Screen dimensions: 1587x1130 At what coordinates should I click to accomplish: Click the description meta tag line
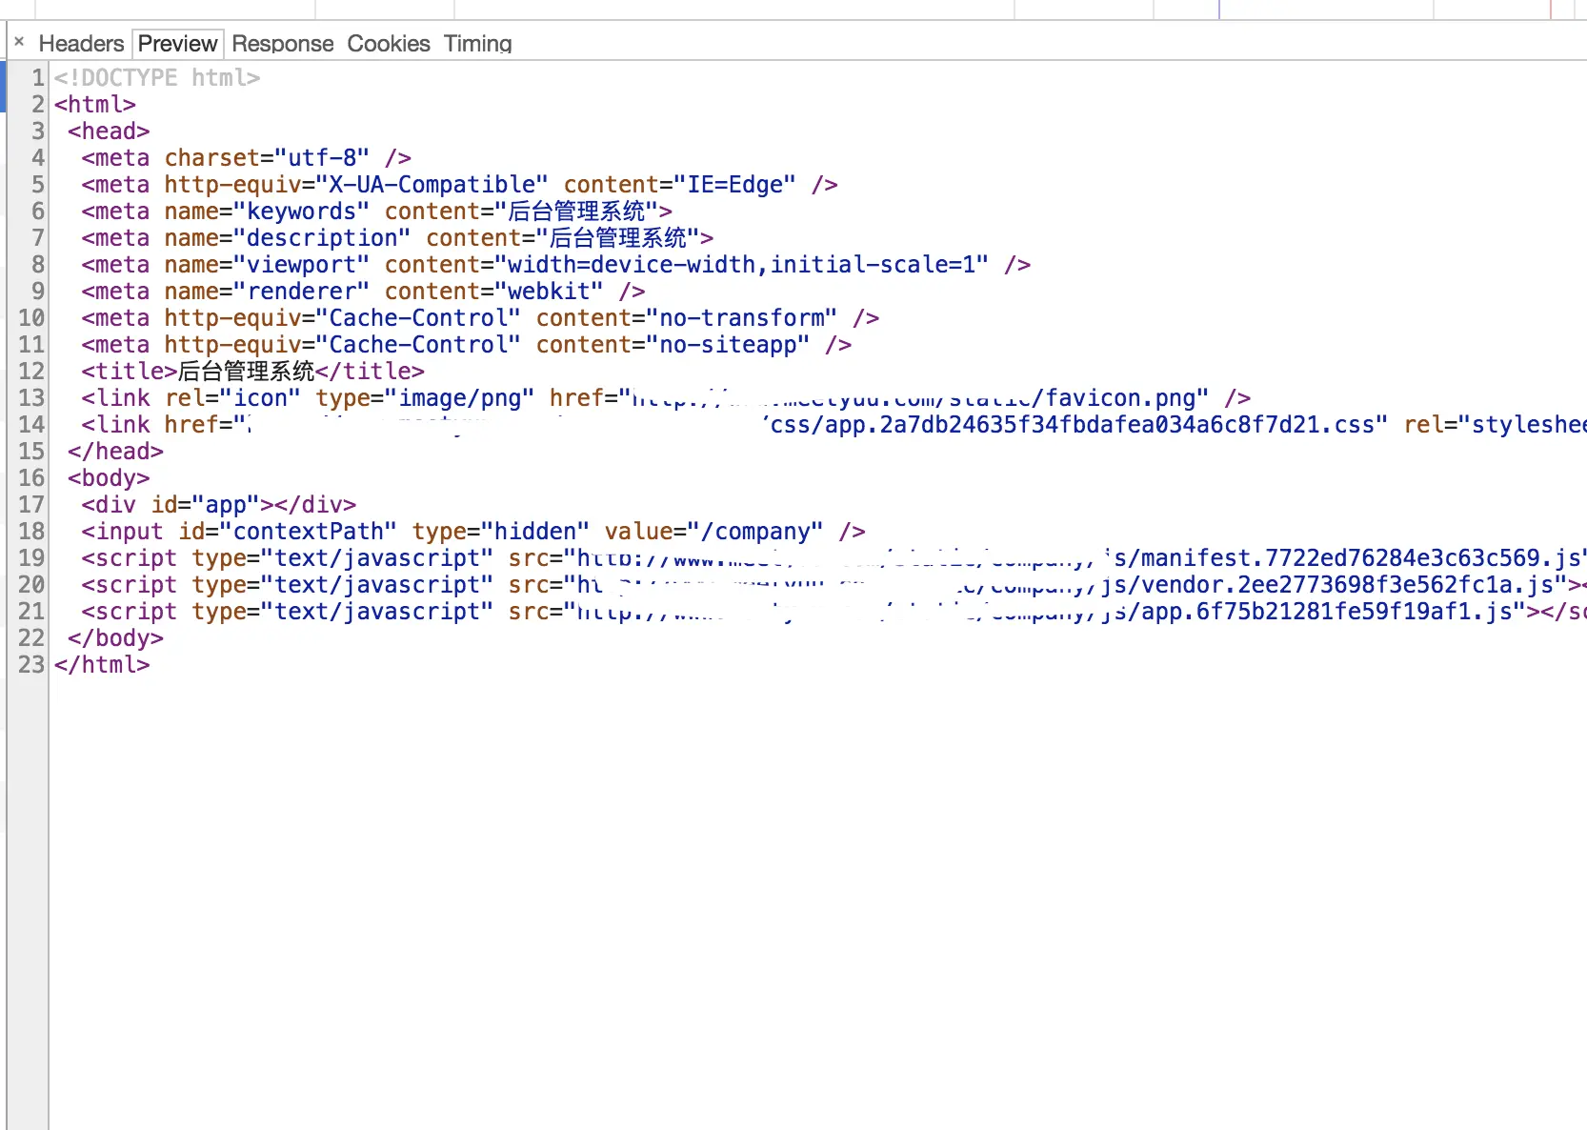click(397, 237)
